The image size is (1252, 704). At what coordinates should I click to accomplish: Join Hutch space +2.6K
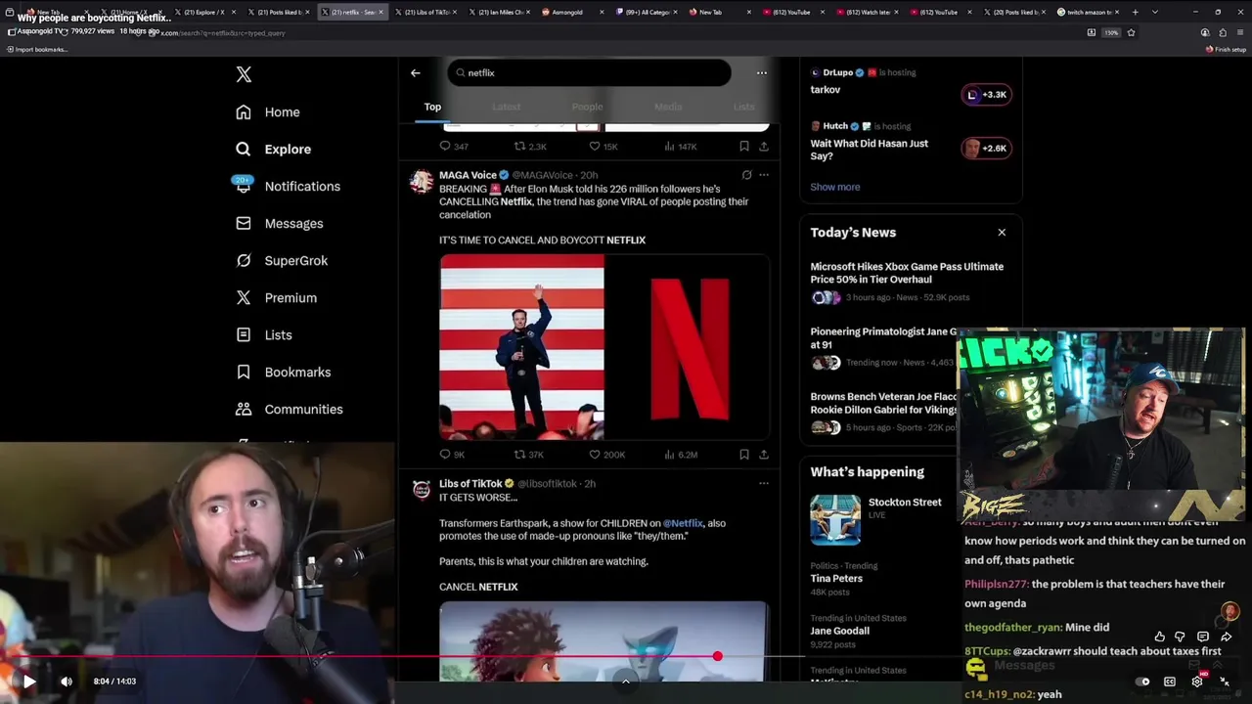[x=986, y=149]
